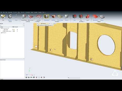The width and height of the screenshot is (122, 91).
Task: Select the Hex mesh tool in 3D Mesh
Action: [x=81, y=17]
